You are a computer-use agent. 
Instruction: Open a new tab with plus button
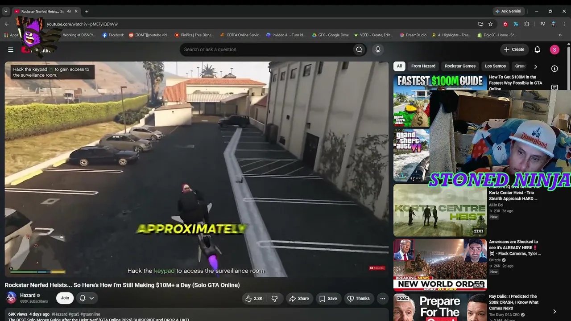[x=87, y=11]
